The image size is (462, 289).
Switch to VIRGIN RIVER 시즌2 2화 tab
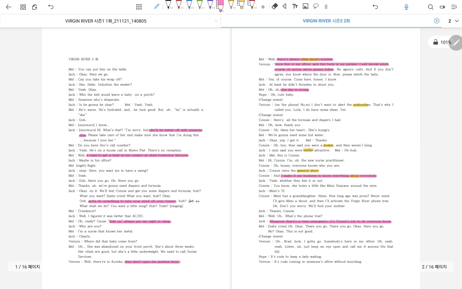(326, 21)
